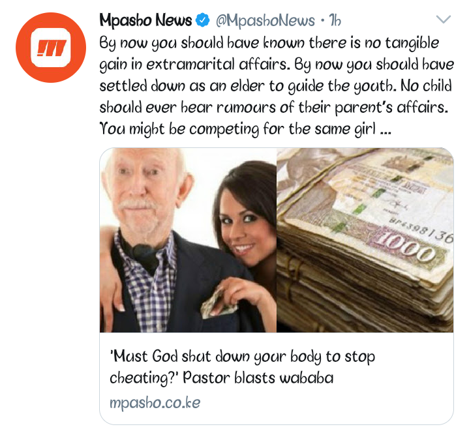Click the tweet text about extramarital affairs

277,86
